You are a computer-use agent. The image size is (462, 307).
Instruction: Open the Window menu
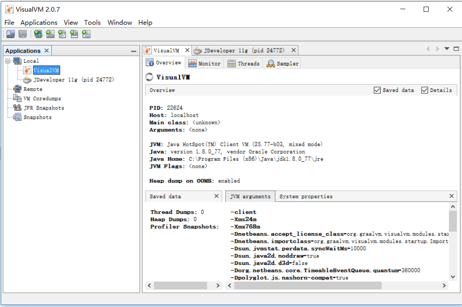[120, 22]
